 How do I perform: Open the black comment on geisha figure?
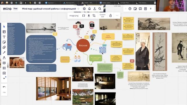[82, 26]
